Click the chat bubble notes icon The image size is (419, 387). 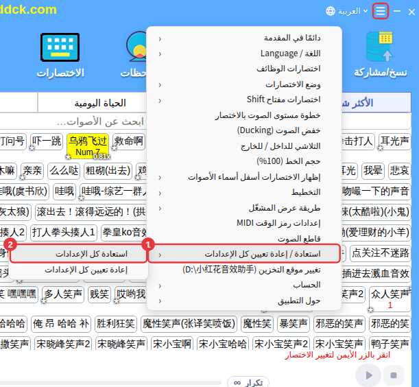click(x=136, y=46)
